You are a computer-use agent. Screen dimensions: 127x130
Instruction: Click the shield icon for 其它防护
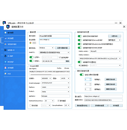6,62
